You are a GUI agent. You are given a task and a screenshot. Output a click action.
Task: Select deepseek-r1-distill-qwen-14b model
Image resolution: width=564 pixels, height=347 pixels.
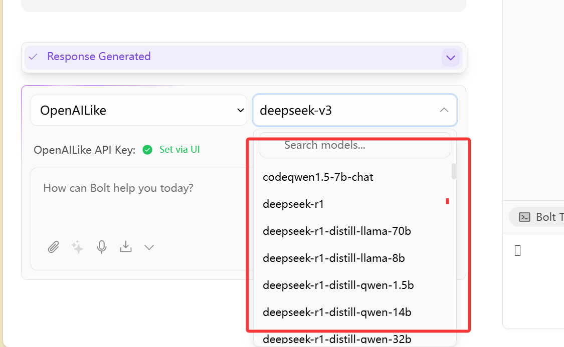tap(354, 312)
